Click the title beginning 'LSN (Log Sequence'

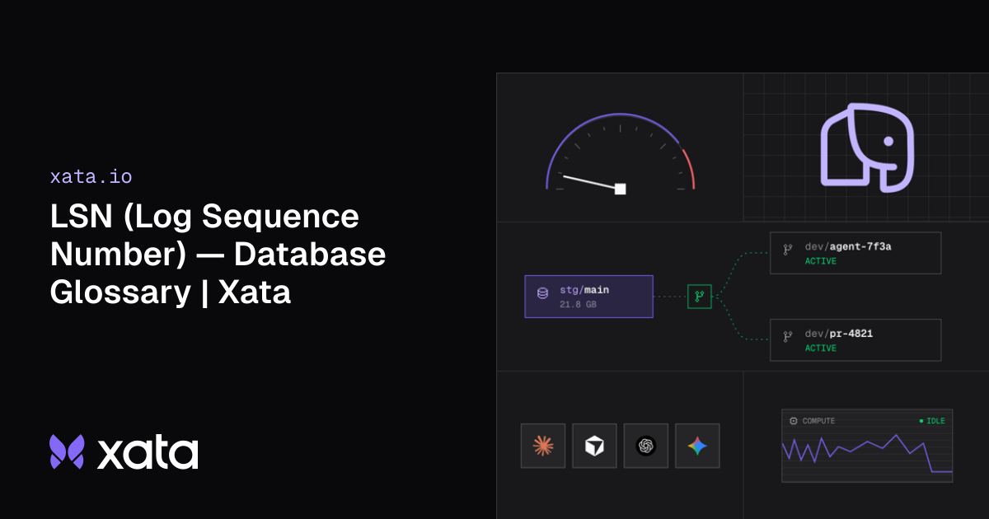pos(218,255)
